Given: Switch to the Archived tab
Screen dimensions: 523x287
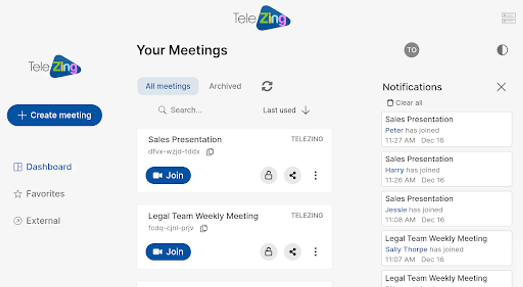Looking at the screenshot, I should 225,86.
